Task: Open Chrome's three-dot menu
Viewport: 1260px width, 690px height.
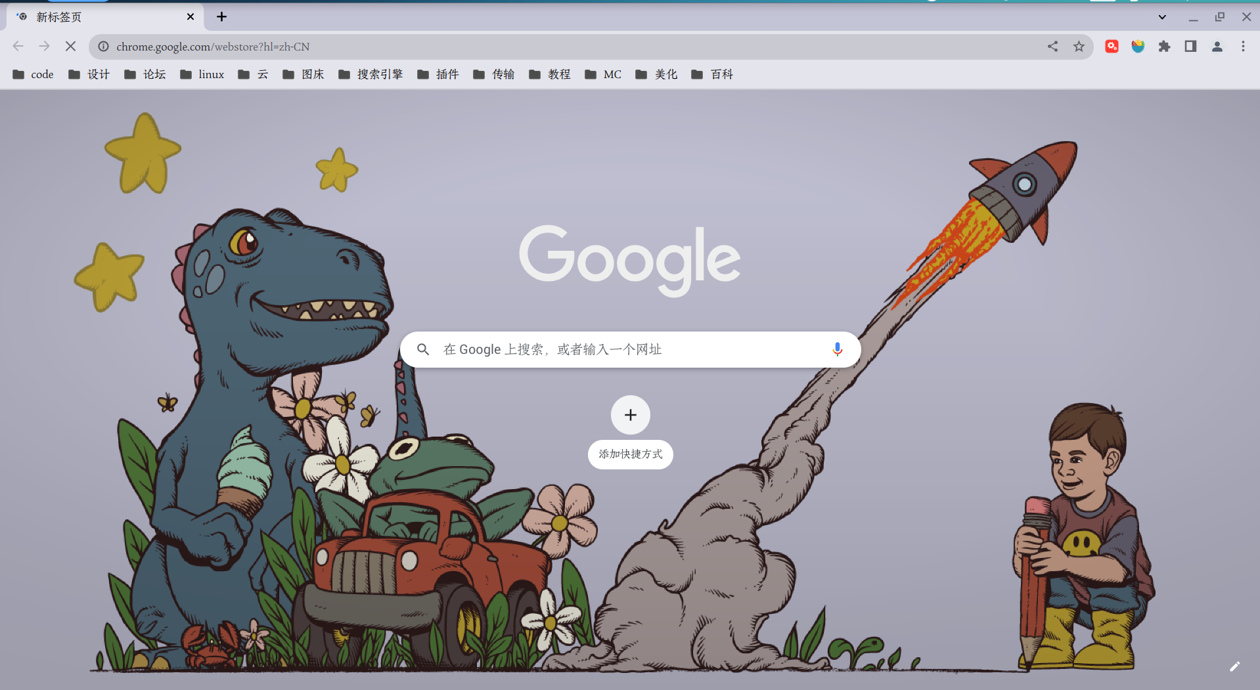Action: [1243, 46]
